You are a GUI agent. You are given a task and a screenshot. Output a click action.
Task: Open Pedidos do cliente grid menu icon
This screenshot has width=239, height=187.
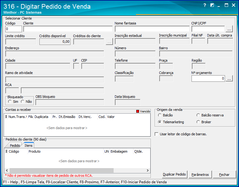6,151
